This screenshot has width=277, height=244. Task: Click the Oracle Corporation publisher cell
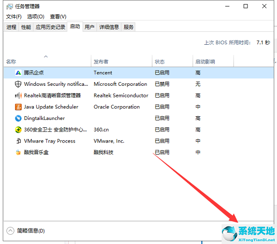click(x=117, y=107)
